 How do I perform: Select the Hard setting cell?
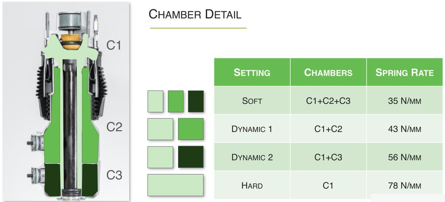tap(252, 185)
